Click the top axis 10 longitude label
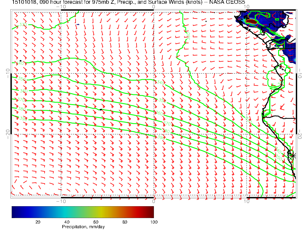 point(246,7)
